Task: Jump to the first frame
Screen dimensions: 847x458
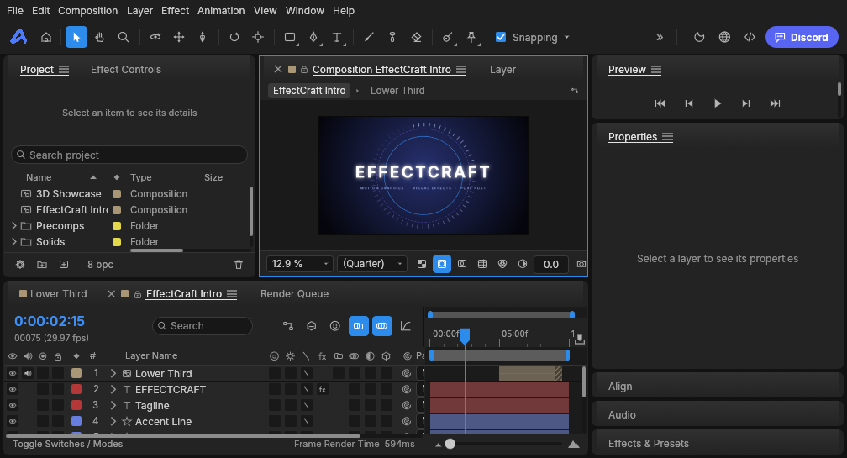Action: [660, 103]
